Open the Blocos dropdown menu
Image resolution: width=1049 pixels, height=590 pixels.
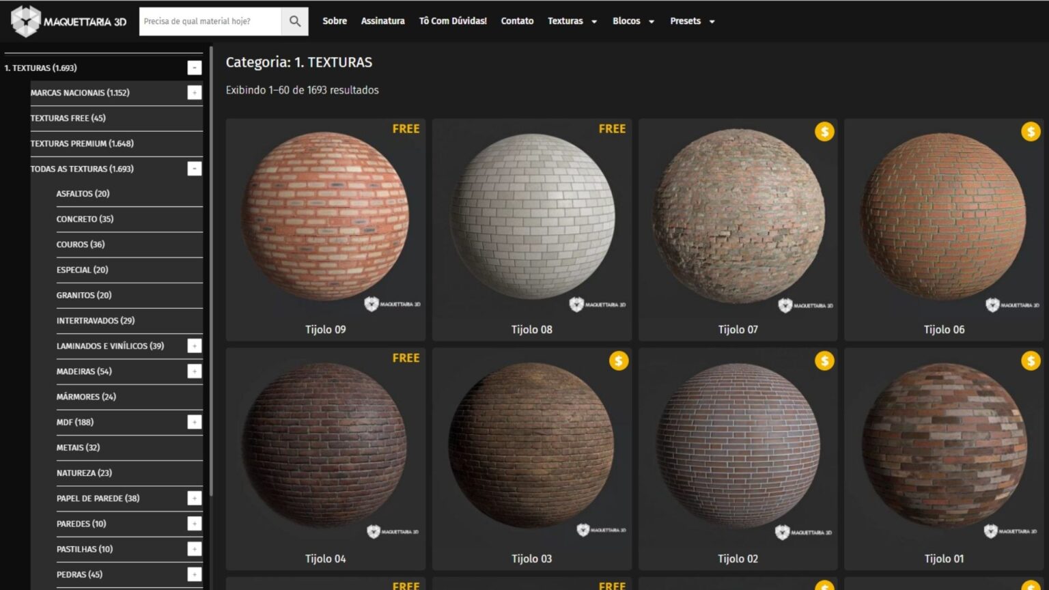632,21
